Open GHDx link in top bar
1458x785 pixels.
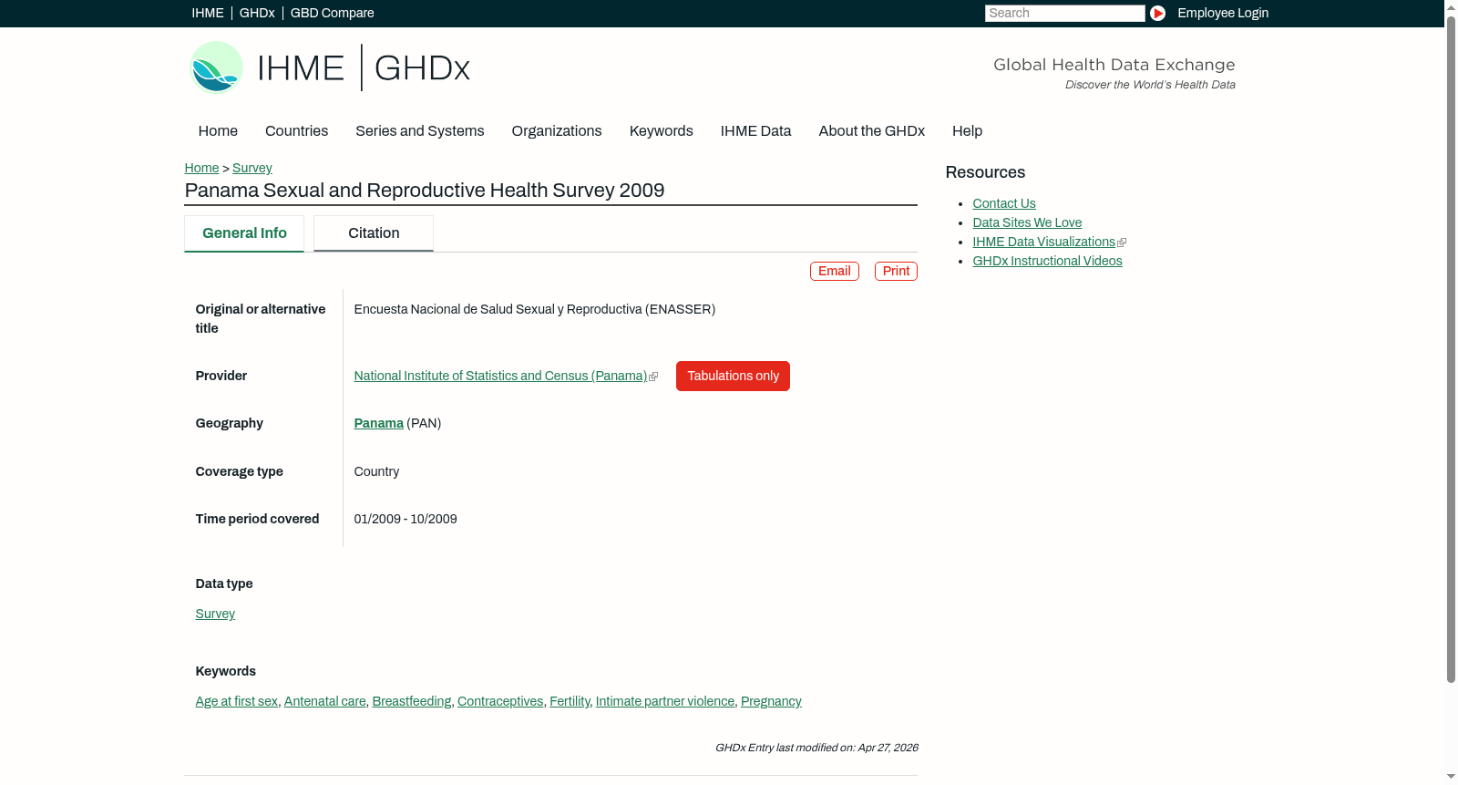[257, 13]
